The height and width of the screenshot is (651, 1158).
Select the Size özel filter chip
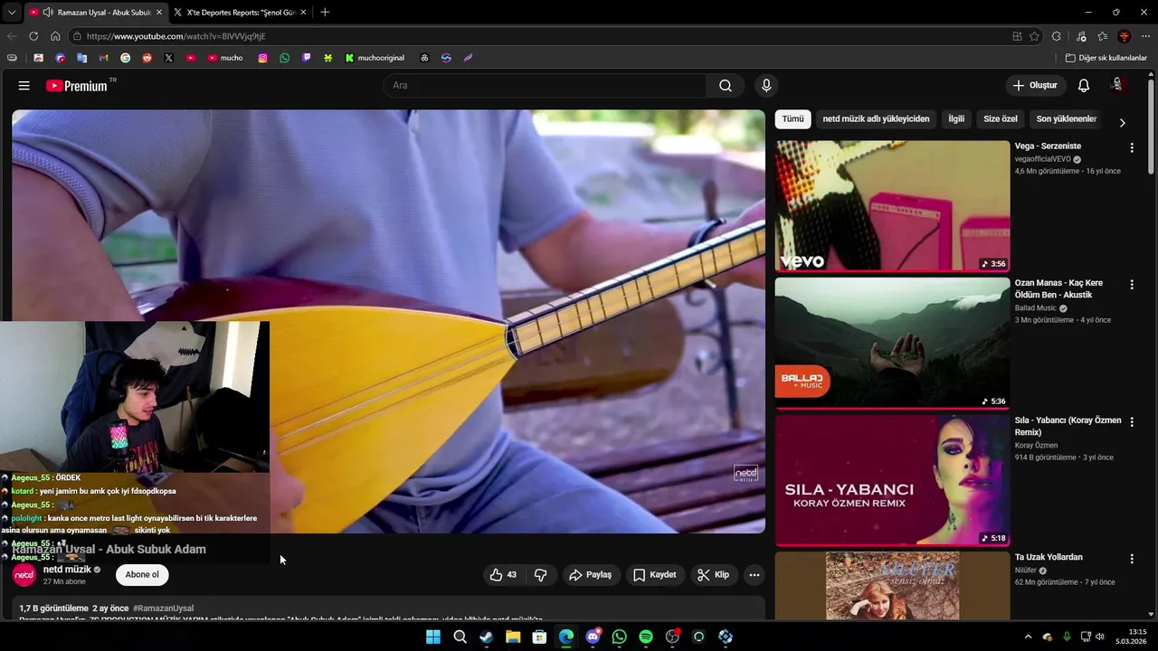[x=1001, y=119]
